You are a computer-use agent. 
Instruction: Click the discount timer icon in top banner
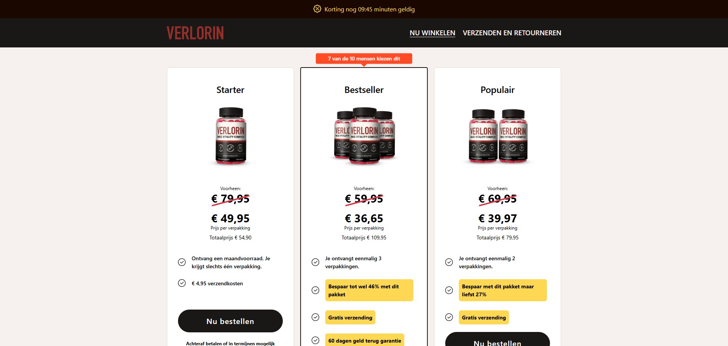(x=317, y=9)
